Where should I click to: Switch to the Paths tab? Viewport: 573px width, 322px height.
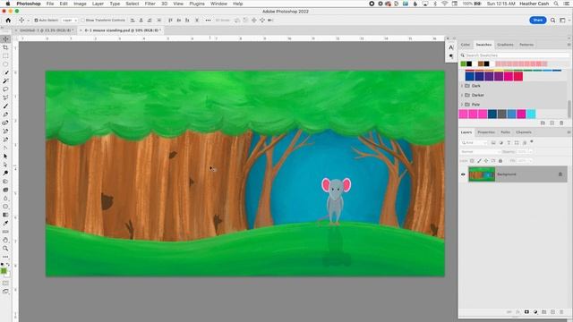pos(505,132)
